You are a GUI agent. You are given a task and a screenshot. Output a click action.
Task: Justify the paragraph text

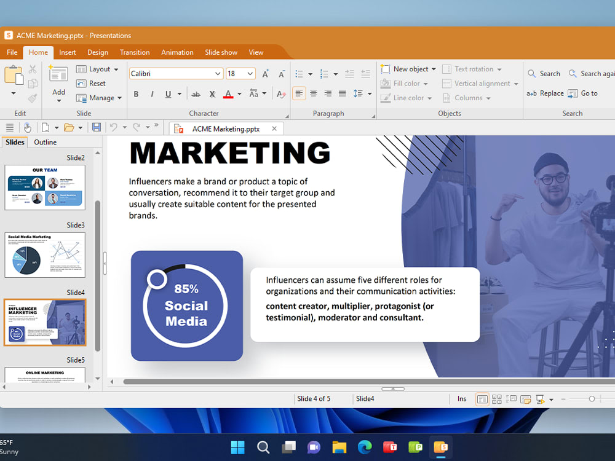pyautogui.click(x=343, y=93)
